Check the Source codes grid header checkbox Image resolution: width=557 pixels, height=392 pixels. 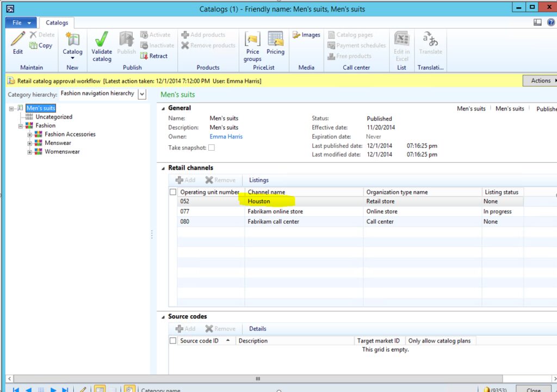pos(173,341)
